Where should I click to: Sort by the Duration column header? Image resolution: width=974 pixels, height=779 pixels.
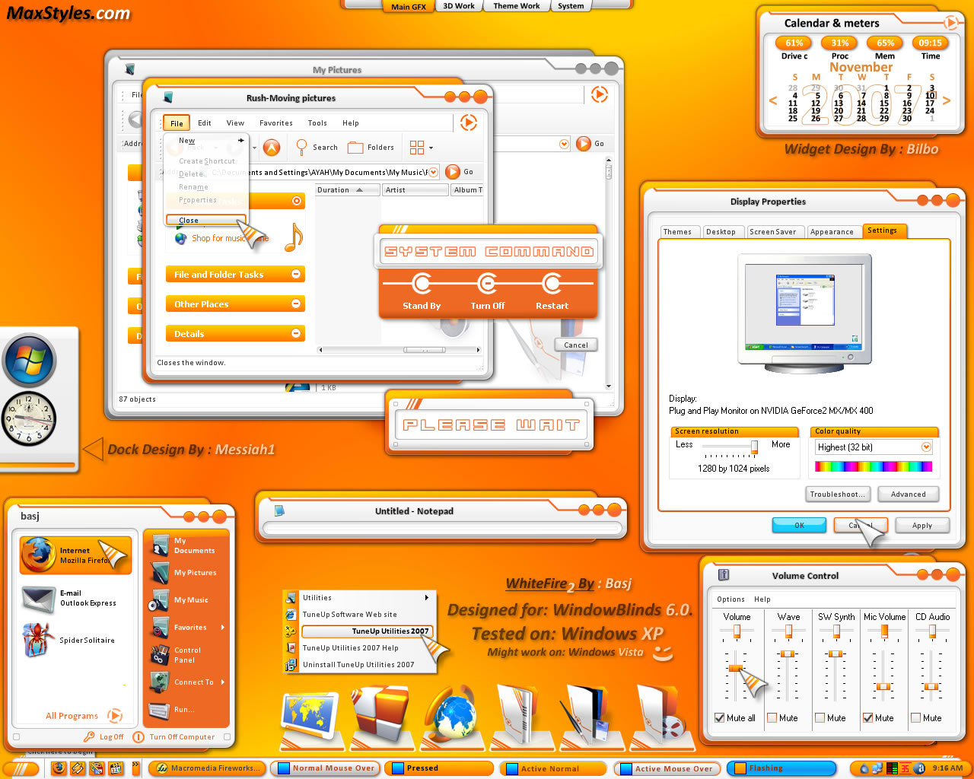(x=347, y=190)
